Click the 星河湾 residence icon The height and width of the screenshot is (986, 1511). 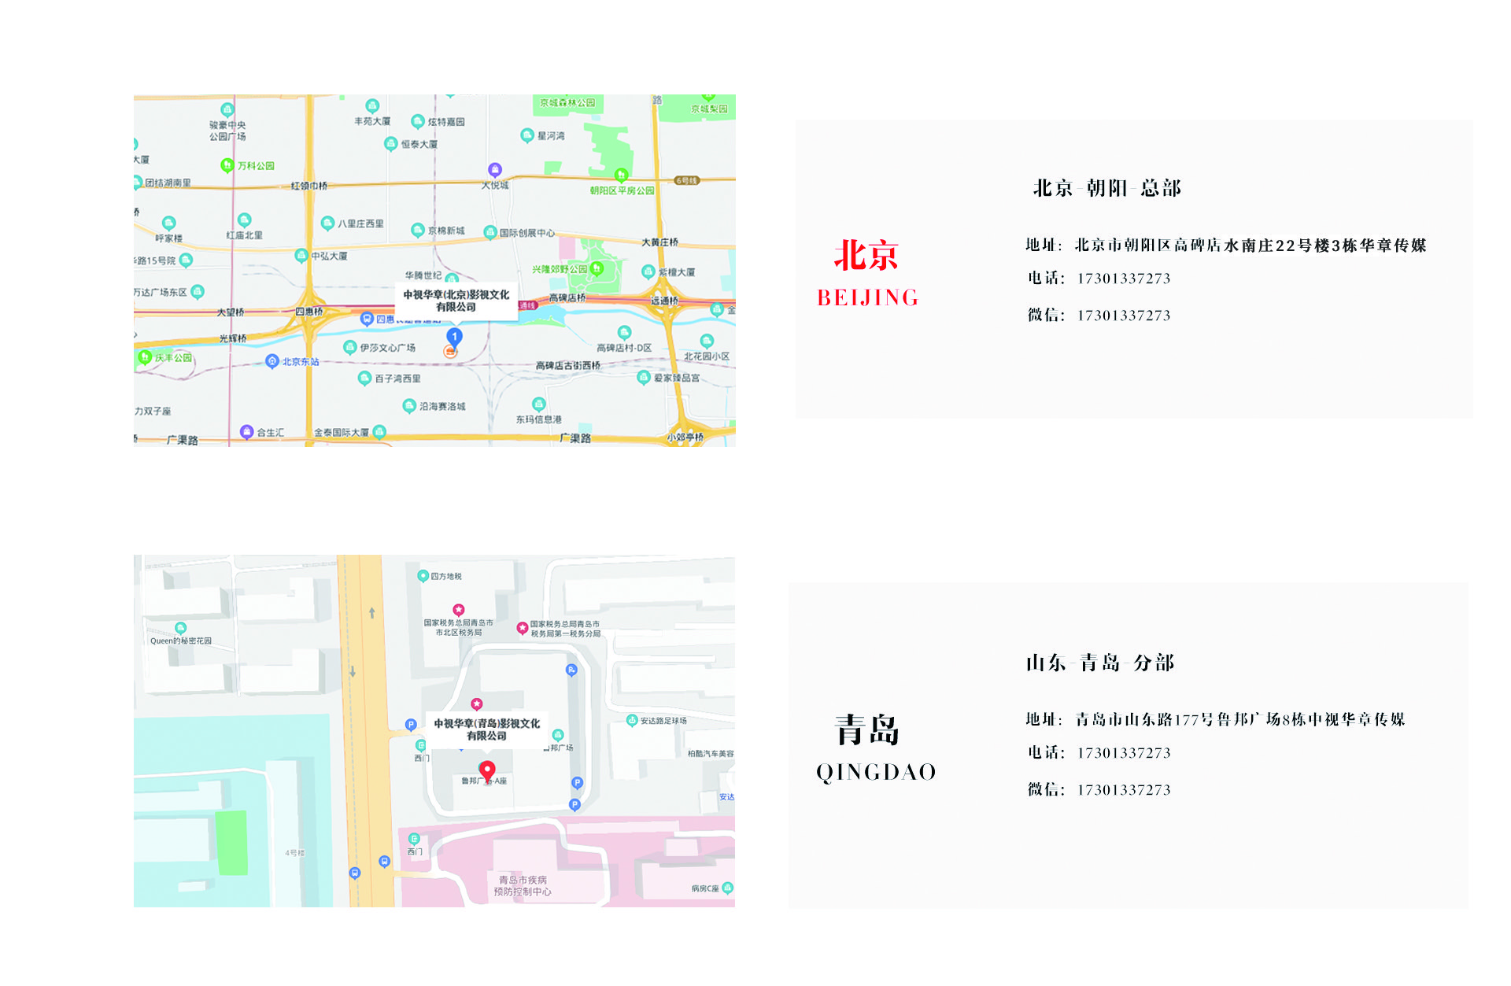click(527, 135)
